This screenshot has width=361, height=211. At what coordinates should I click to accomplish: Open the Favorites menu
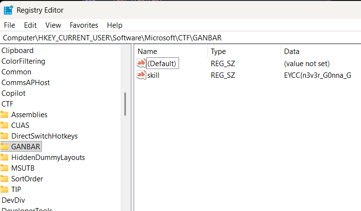click(84, 25)
